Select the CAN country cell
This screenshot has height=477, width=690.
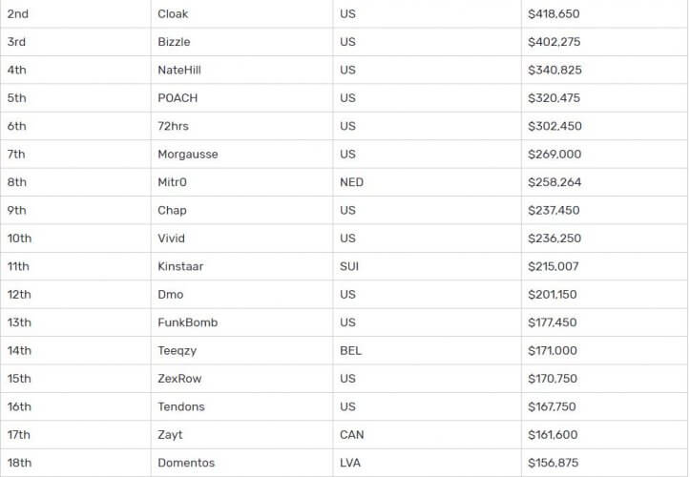click(351, 435)
